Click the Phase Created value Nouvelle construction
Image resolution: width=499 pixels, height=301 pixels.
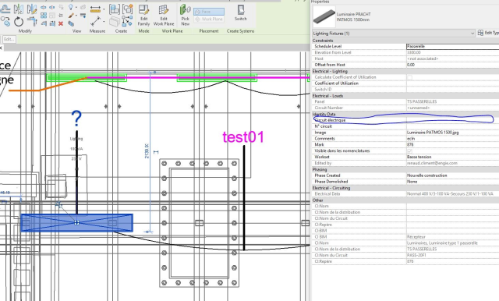click(x=426, y=175)
